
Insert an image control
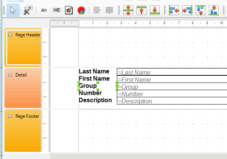[69, 10]
